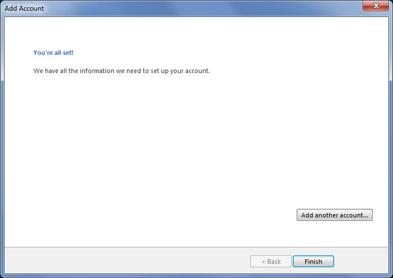Click the Add Account title bar
The image size is (393, 278).
pos(170,8)
